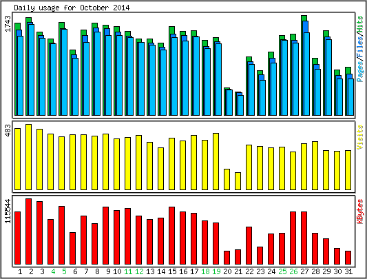Click day 8 on the x-axis
The height and width of the screenshot is (279, 367).
[x=97, y=271]
